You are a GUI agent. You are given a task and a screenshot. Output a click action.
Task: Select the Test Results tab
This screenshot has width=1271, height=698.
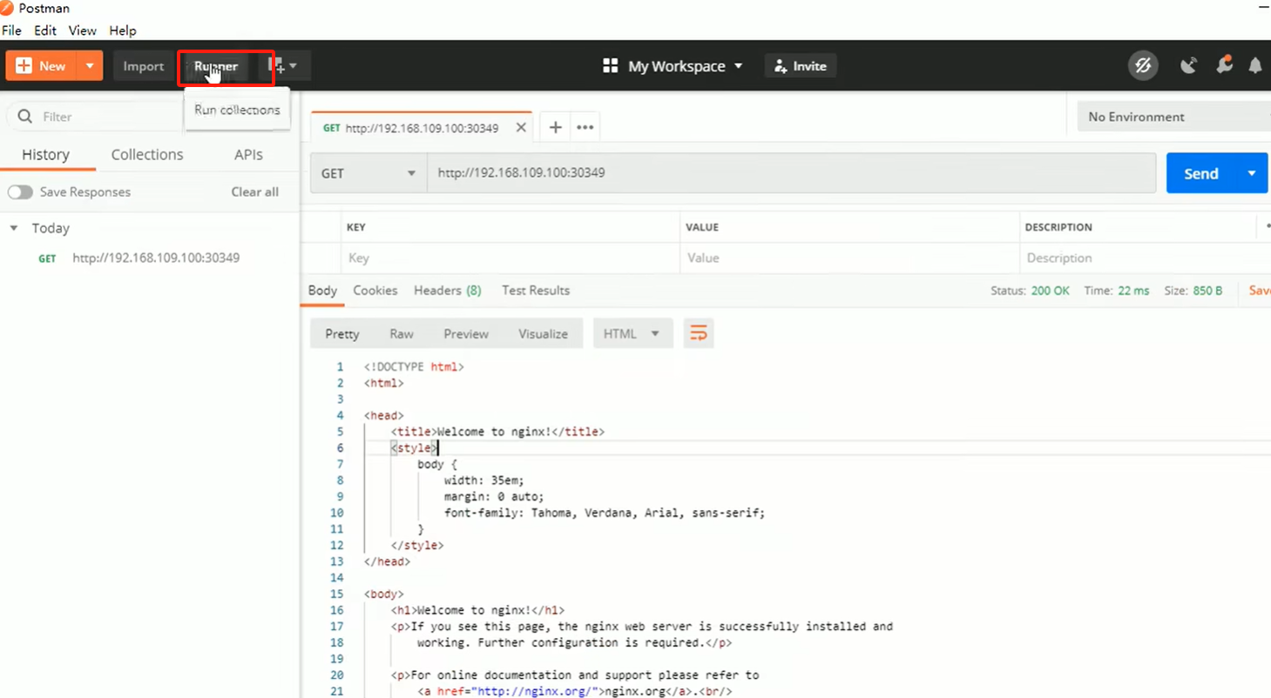(536, 291)
